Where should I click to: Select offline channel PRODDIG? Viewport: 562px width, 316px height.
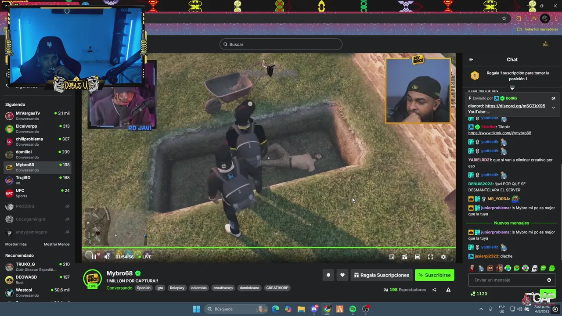coord(37,206)
